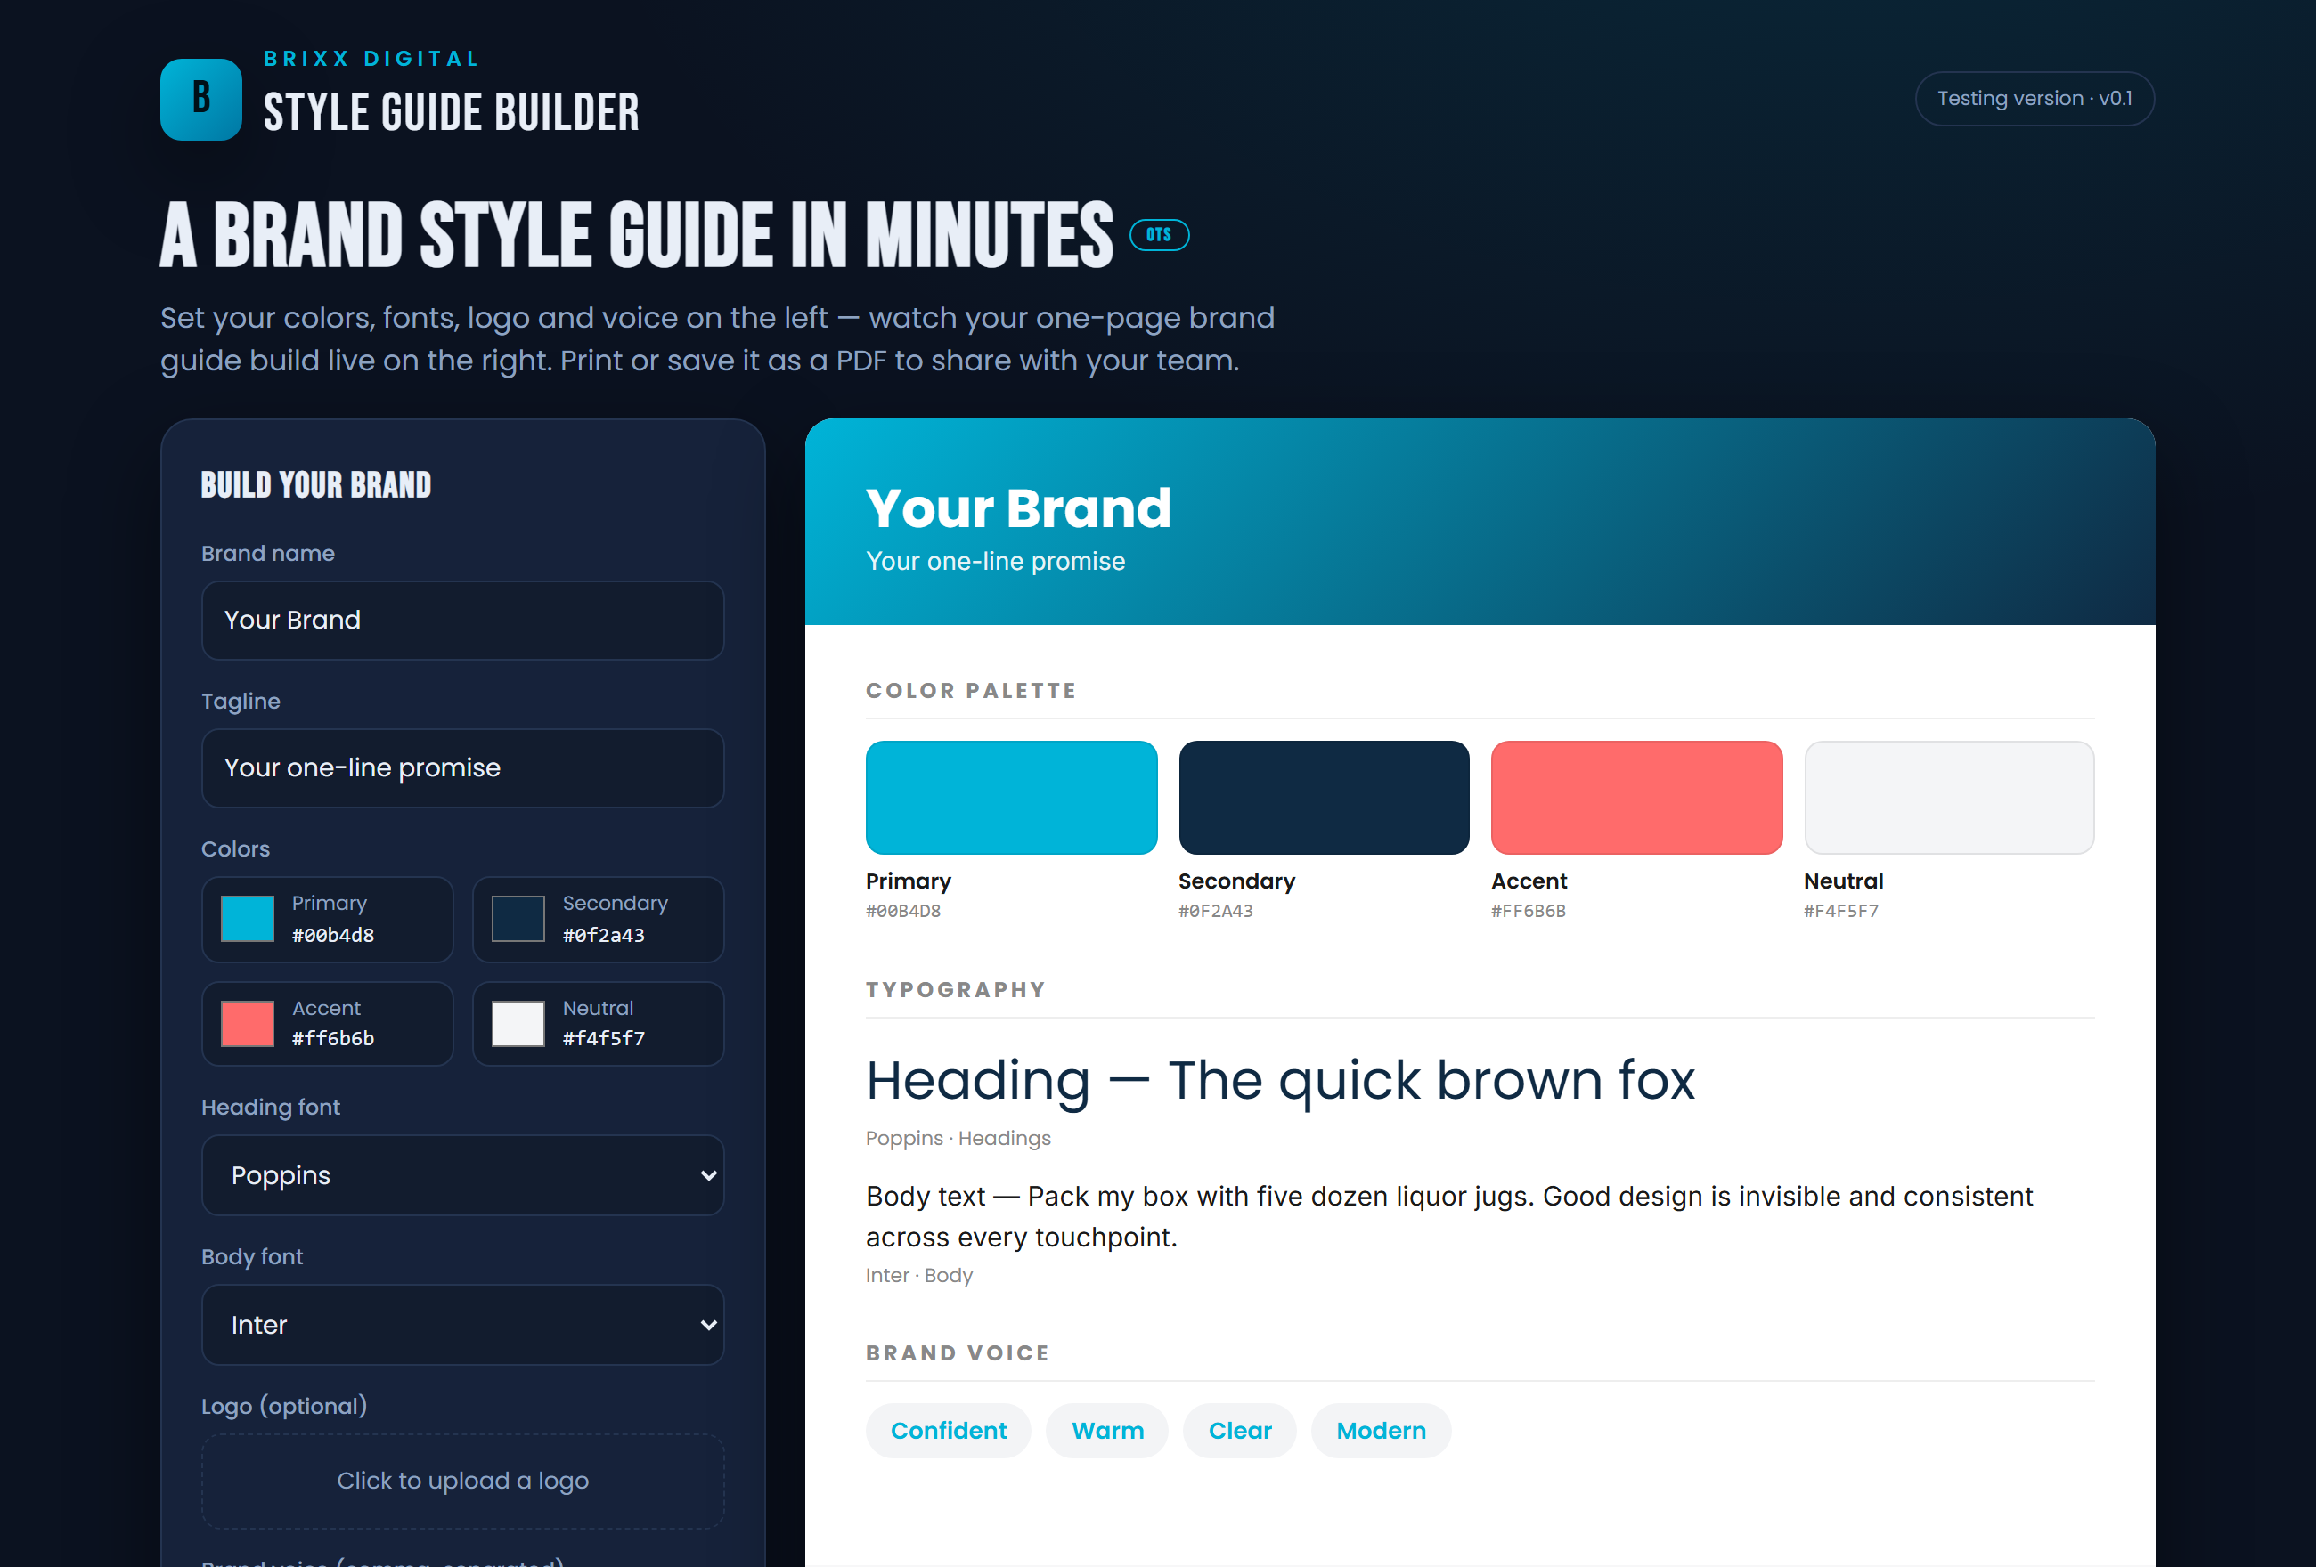Click the #00B4D8 label under Primary

(903, 911)
